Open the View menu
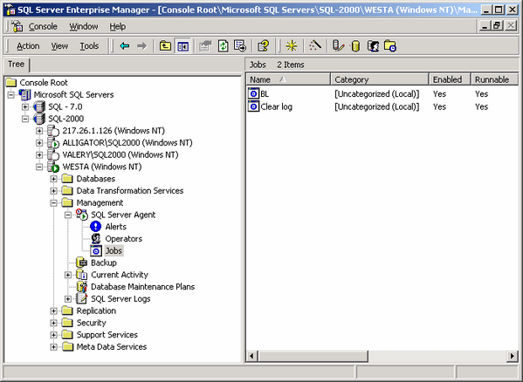Viewport: 523px width, 382px height. 59,46
